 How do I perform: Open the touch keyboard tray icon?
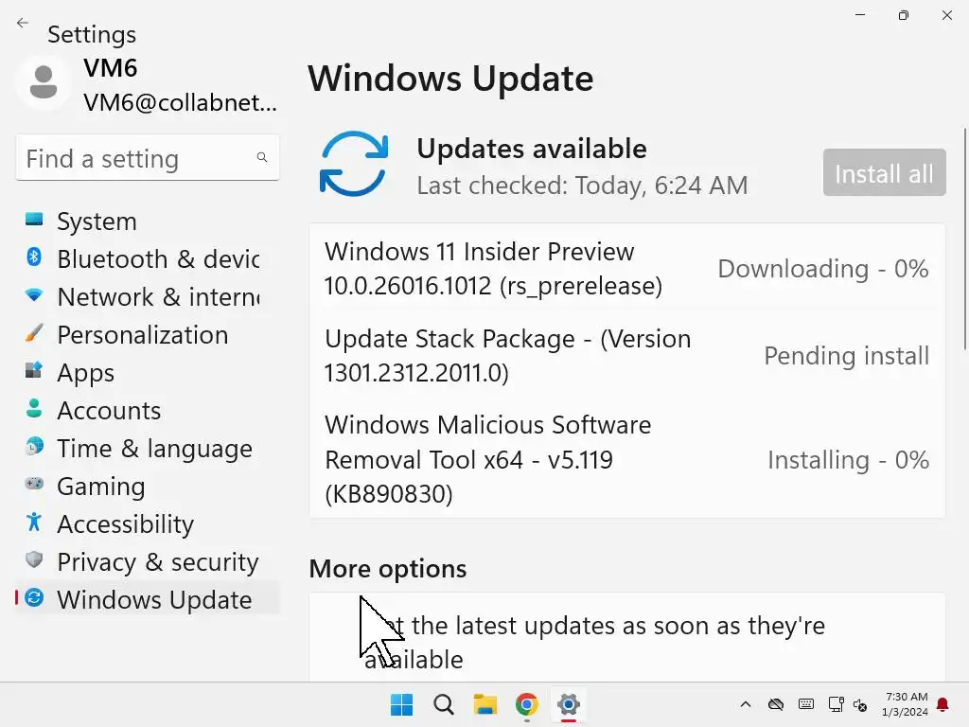(806, 704)
